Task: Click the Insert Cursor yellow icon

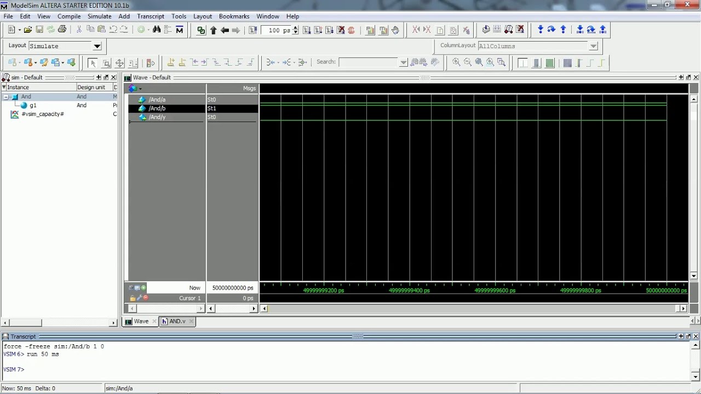Action: click(171, 62)
